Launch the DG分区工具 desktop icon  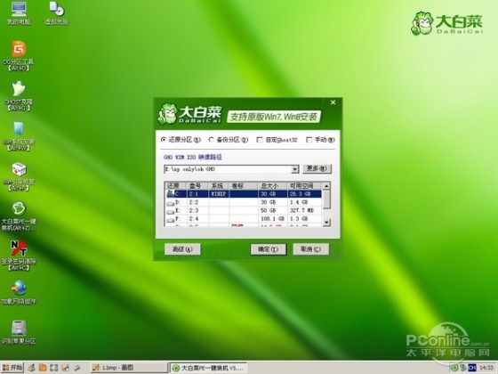pos(19,55)
